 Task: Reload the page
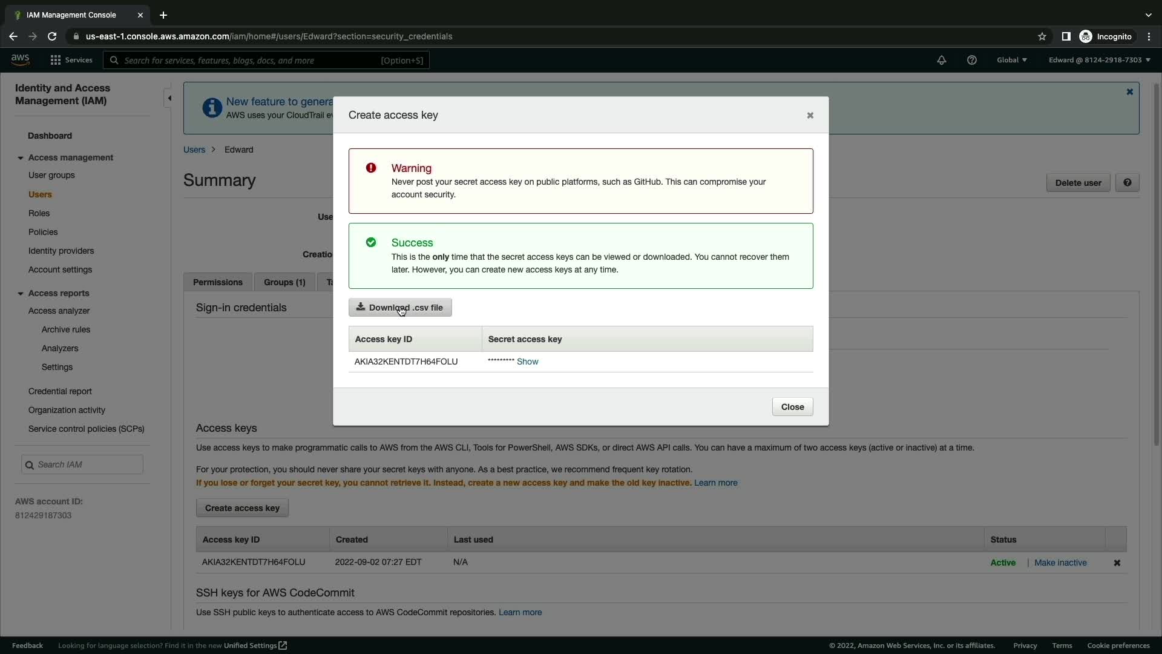coord(52,36)
